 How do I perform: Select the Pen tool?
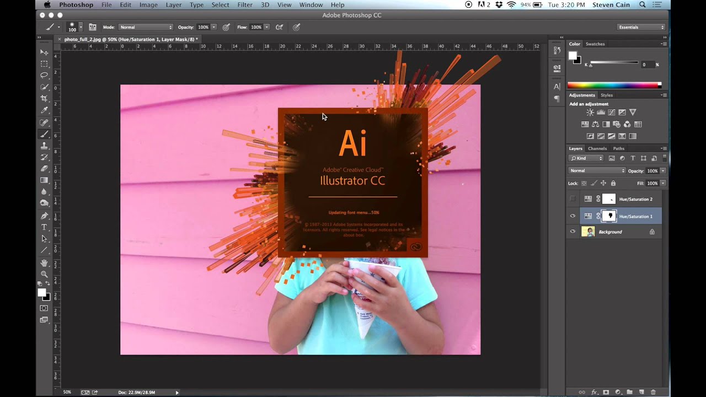[x=44, y=216]
